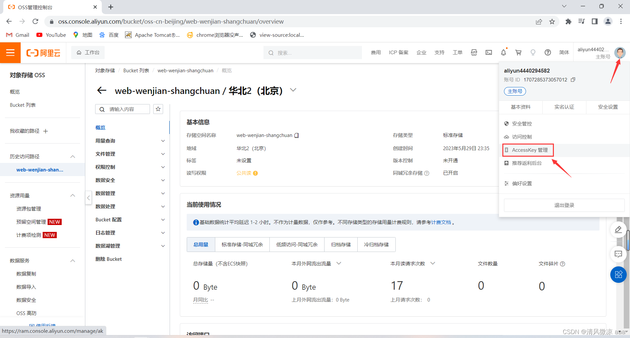Click the help question mark icon

click(x=548, y=53)
